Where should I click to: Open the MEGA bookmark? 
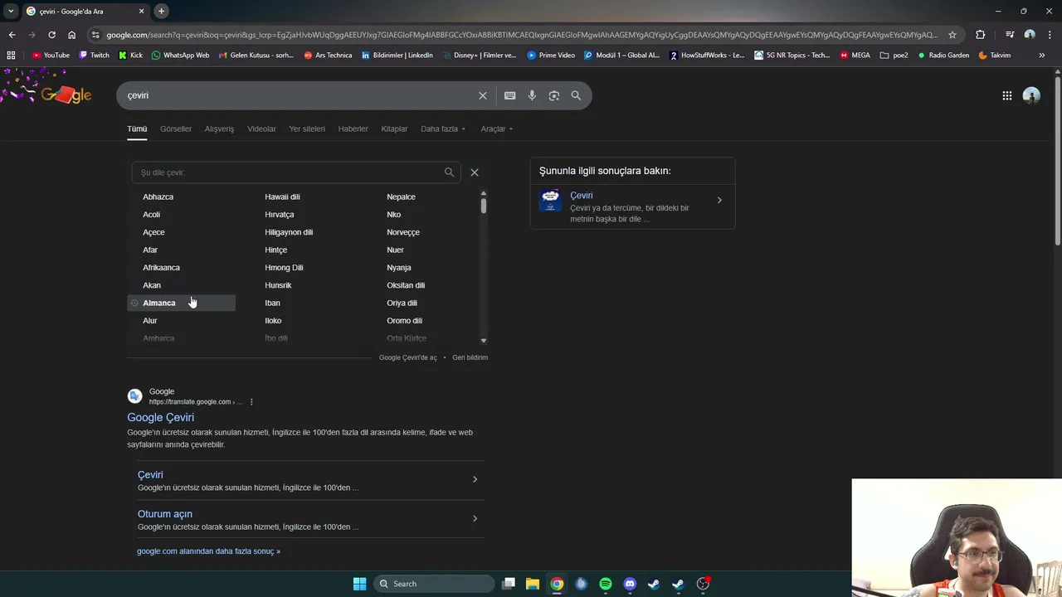[855, 56]
